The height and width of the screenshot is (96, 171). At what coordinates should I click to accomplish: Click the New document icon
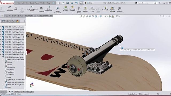pyautogui.click(x=59, y=3)
